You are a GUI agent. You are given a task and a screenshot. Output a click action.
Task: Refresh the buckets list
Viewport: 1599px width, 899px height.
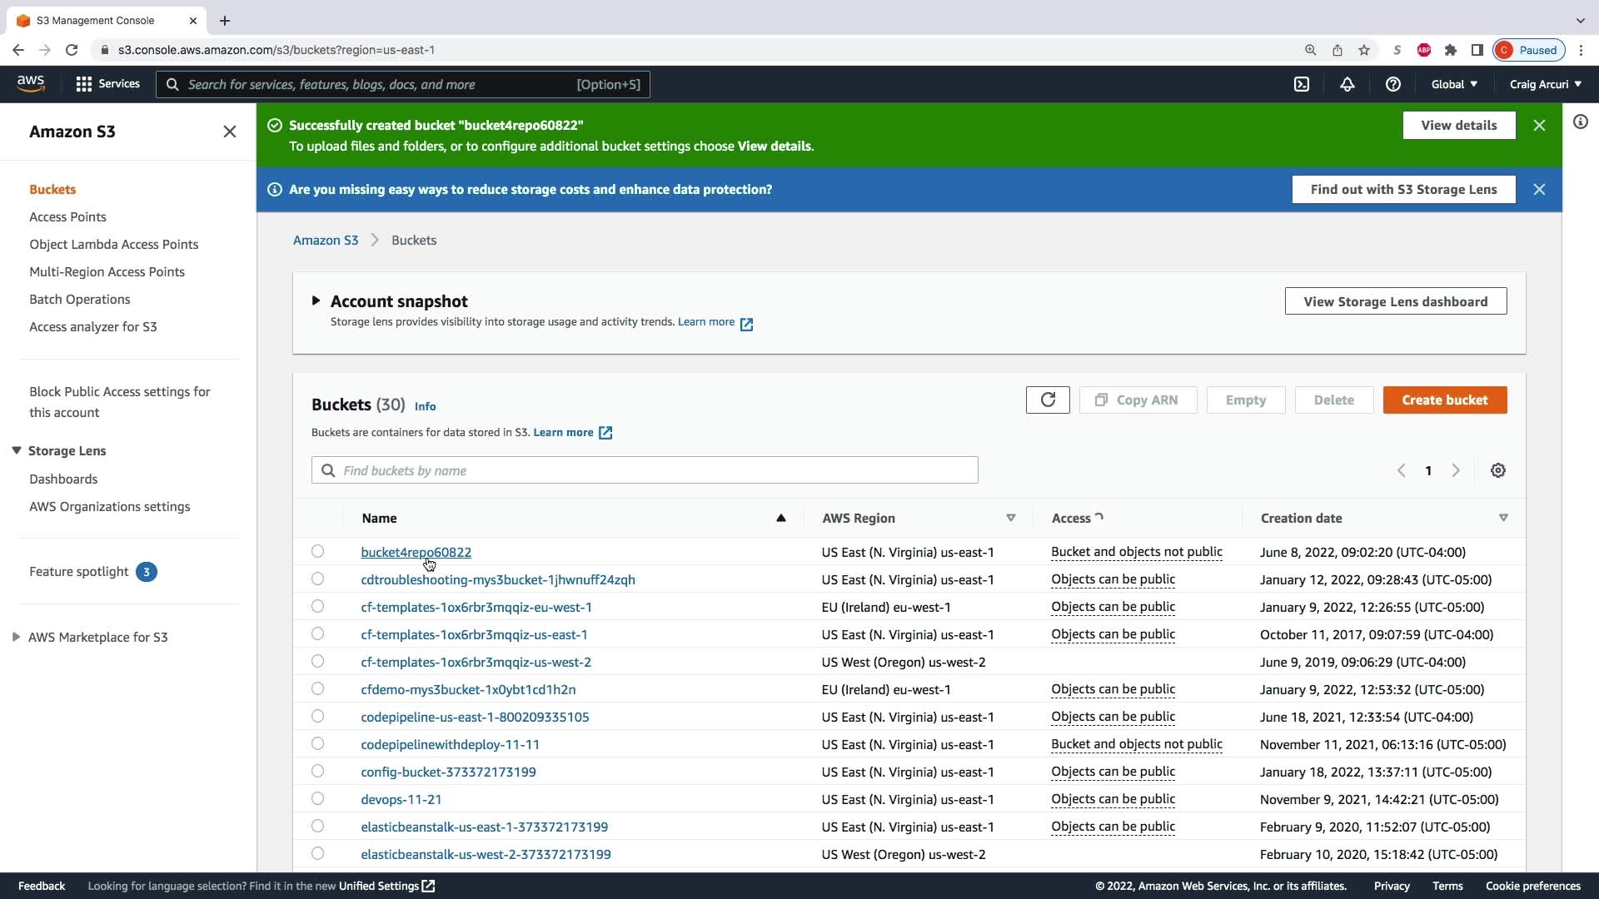coord(1047,400)
